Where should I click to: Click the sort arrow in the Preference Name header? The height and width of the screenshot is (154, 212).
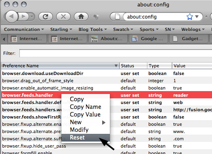(116, 66)
